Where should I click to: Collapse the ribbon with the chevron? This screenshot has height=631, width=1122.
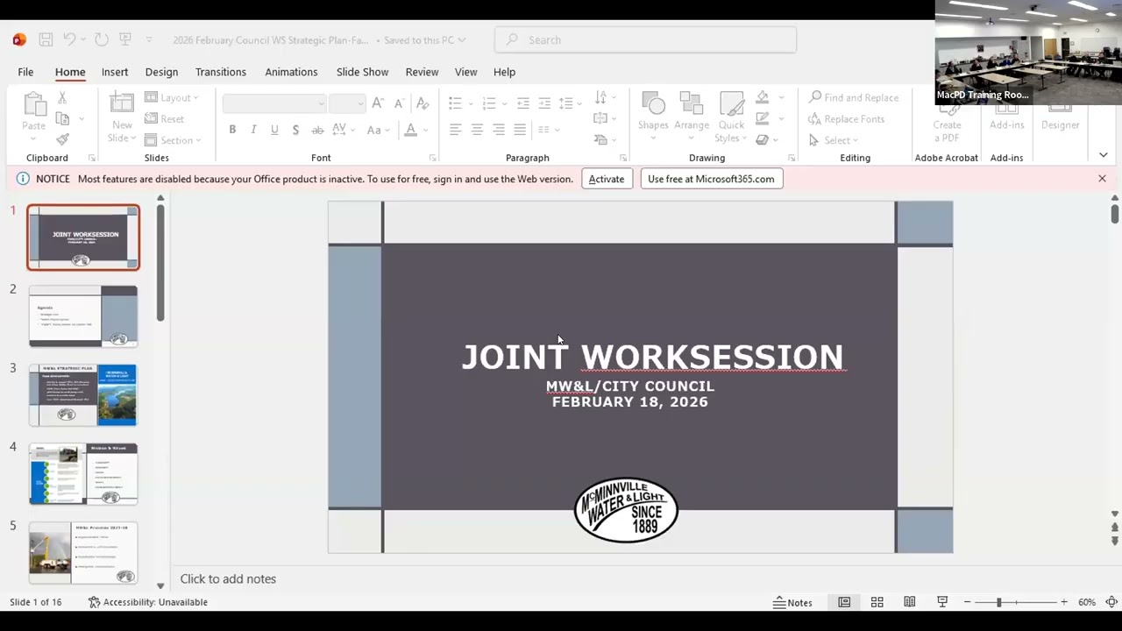[x=1103, y=155]
